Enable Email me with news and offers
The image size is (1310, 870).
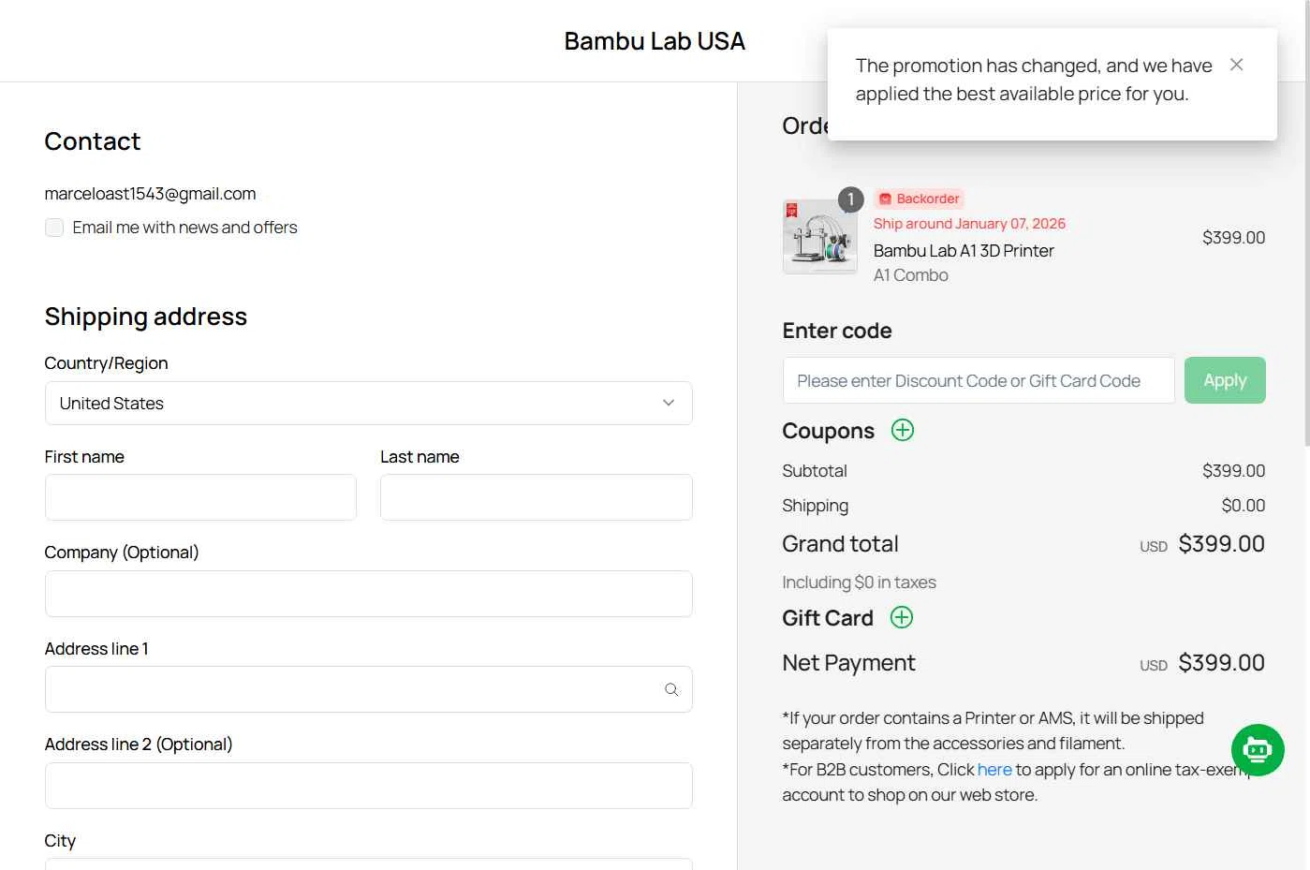54,228
